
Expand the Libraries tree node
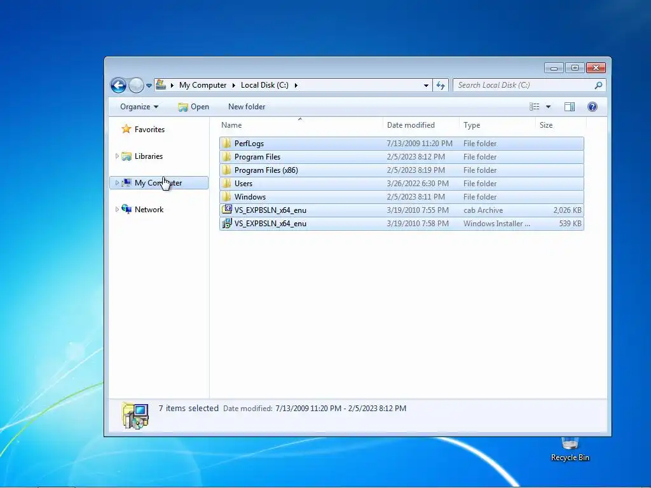point(117,156)
